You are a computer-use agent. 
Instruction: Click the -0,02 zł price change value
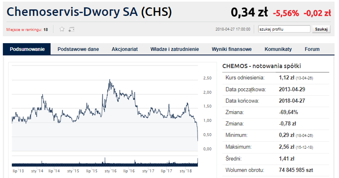[317, 13]
